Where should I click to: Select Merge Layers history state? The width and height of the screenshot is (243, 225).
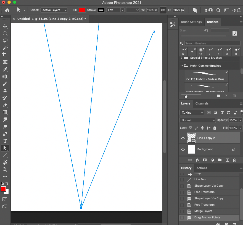point(203,211)
